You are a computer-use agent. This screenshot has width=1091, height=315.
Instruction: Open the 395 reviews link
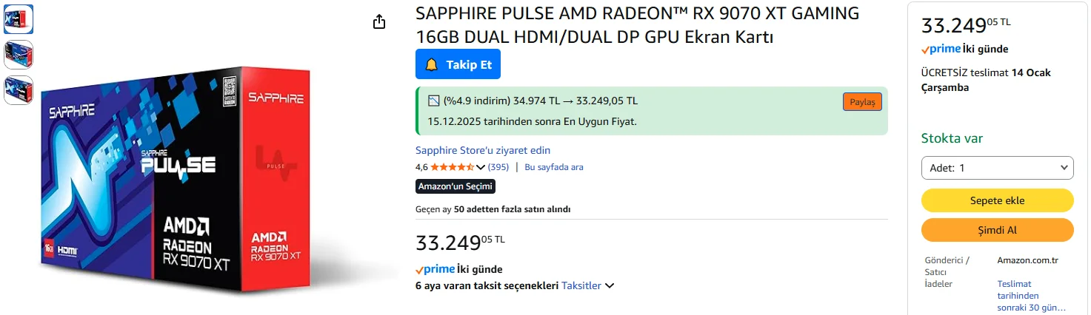498,167
